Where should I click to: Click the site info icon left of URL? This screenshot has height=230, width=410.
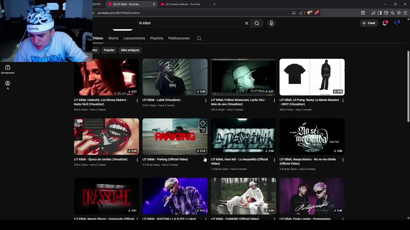[93, 13]
